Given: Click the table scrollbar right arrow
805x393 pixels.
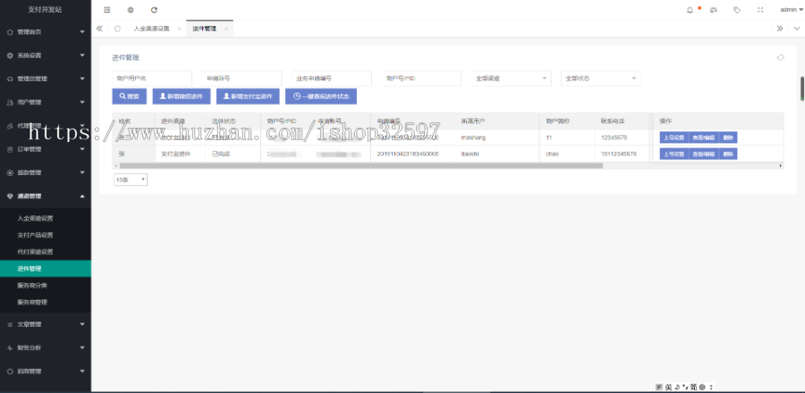Looking at the screenshot, I should (780, 165).
